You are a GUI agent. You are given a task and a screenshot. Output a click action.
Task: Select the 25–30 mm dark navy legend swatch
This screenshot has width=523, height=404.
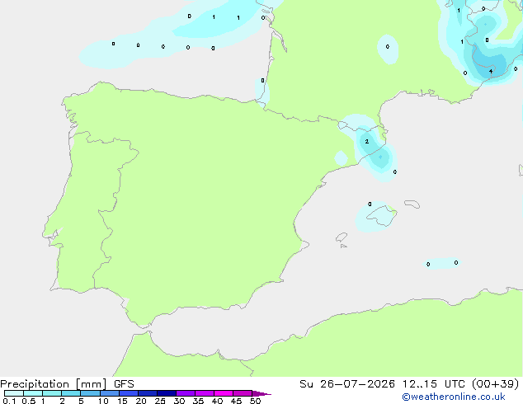[167, 393]
